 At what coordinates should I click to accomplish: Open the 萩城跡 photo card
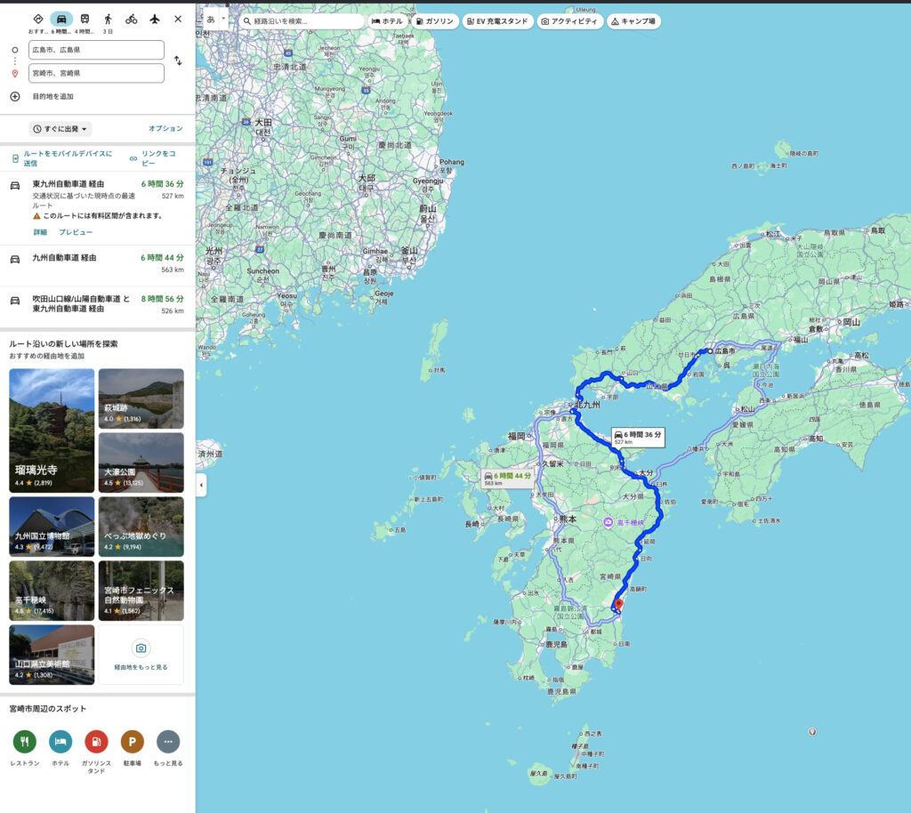pos(141,398)
